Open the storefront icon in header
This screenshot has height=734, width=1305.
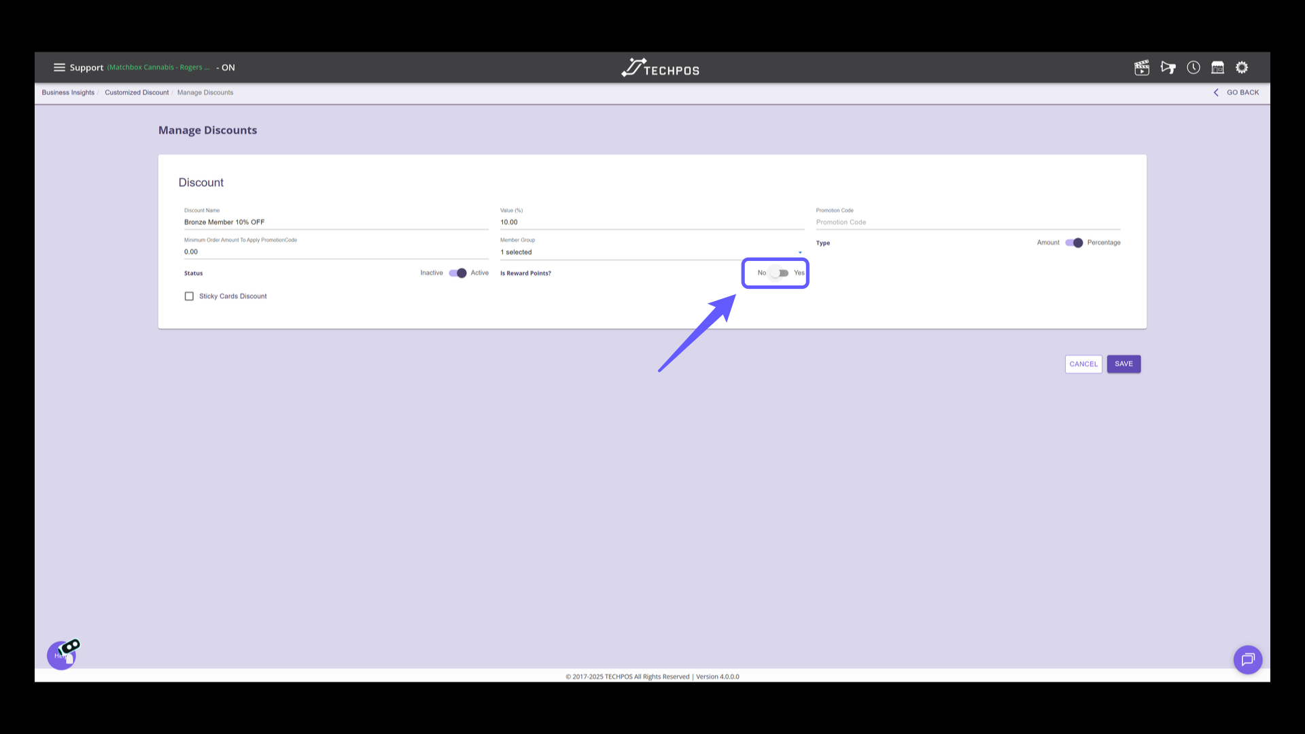pos(1217,67)
